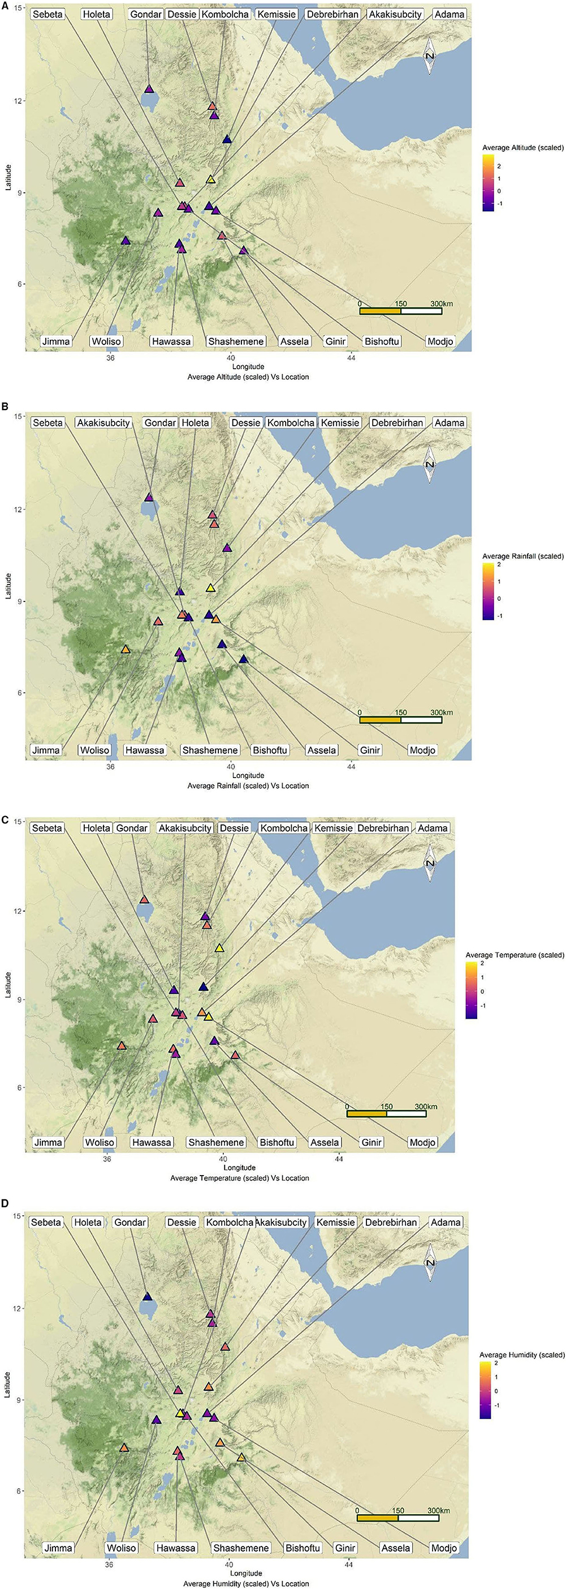Click the Debrebirhan label in panel D
The height and width of the screenshot is (1589, 566).
(391, 1222)
